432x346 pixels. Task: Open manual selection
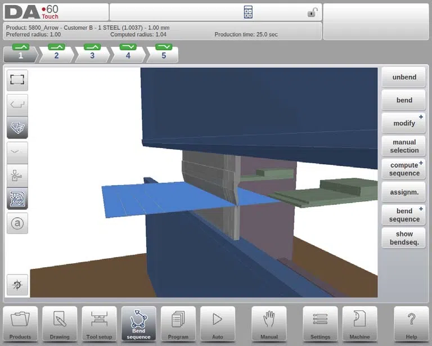(x=404, y=146)
